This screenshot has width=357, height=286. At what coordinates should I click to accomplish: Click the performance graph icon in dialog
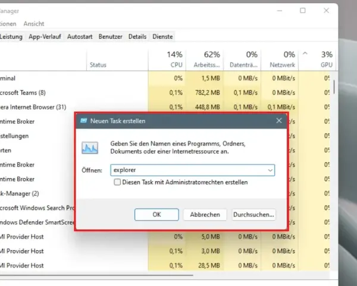(x=90, y=148)
